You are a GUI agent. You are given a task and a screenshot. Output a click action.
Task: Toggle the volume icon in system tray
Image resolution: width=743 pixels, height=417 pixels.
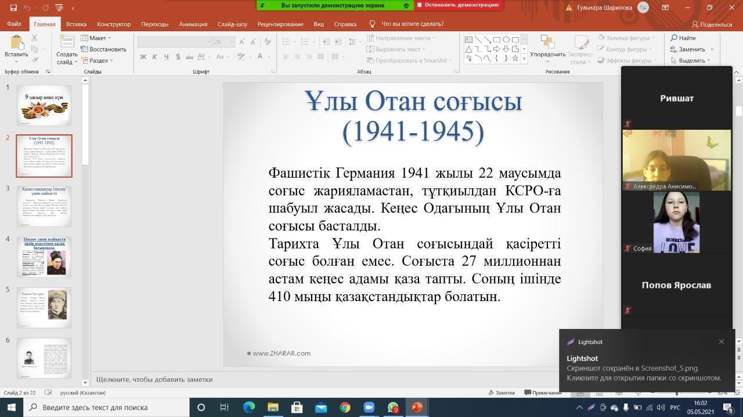click(x=660, y=407)
